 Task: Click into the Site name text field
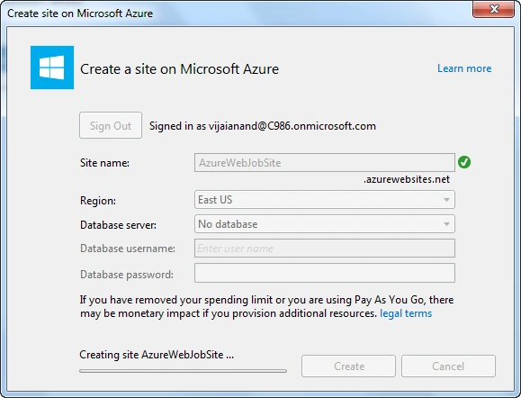pyautogui.click(x=325, y=163)
